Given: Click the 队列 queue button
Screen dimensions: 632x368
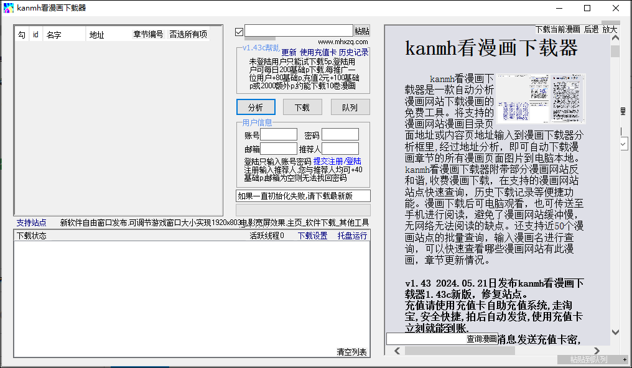Looking at the screenshot, I should coord(350,107).
